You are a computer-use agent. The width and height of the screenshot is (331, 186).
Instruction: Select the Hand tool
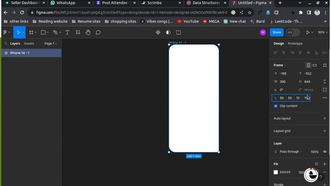[88, 32]
